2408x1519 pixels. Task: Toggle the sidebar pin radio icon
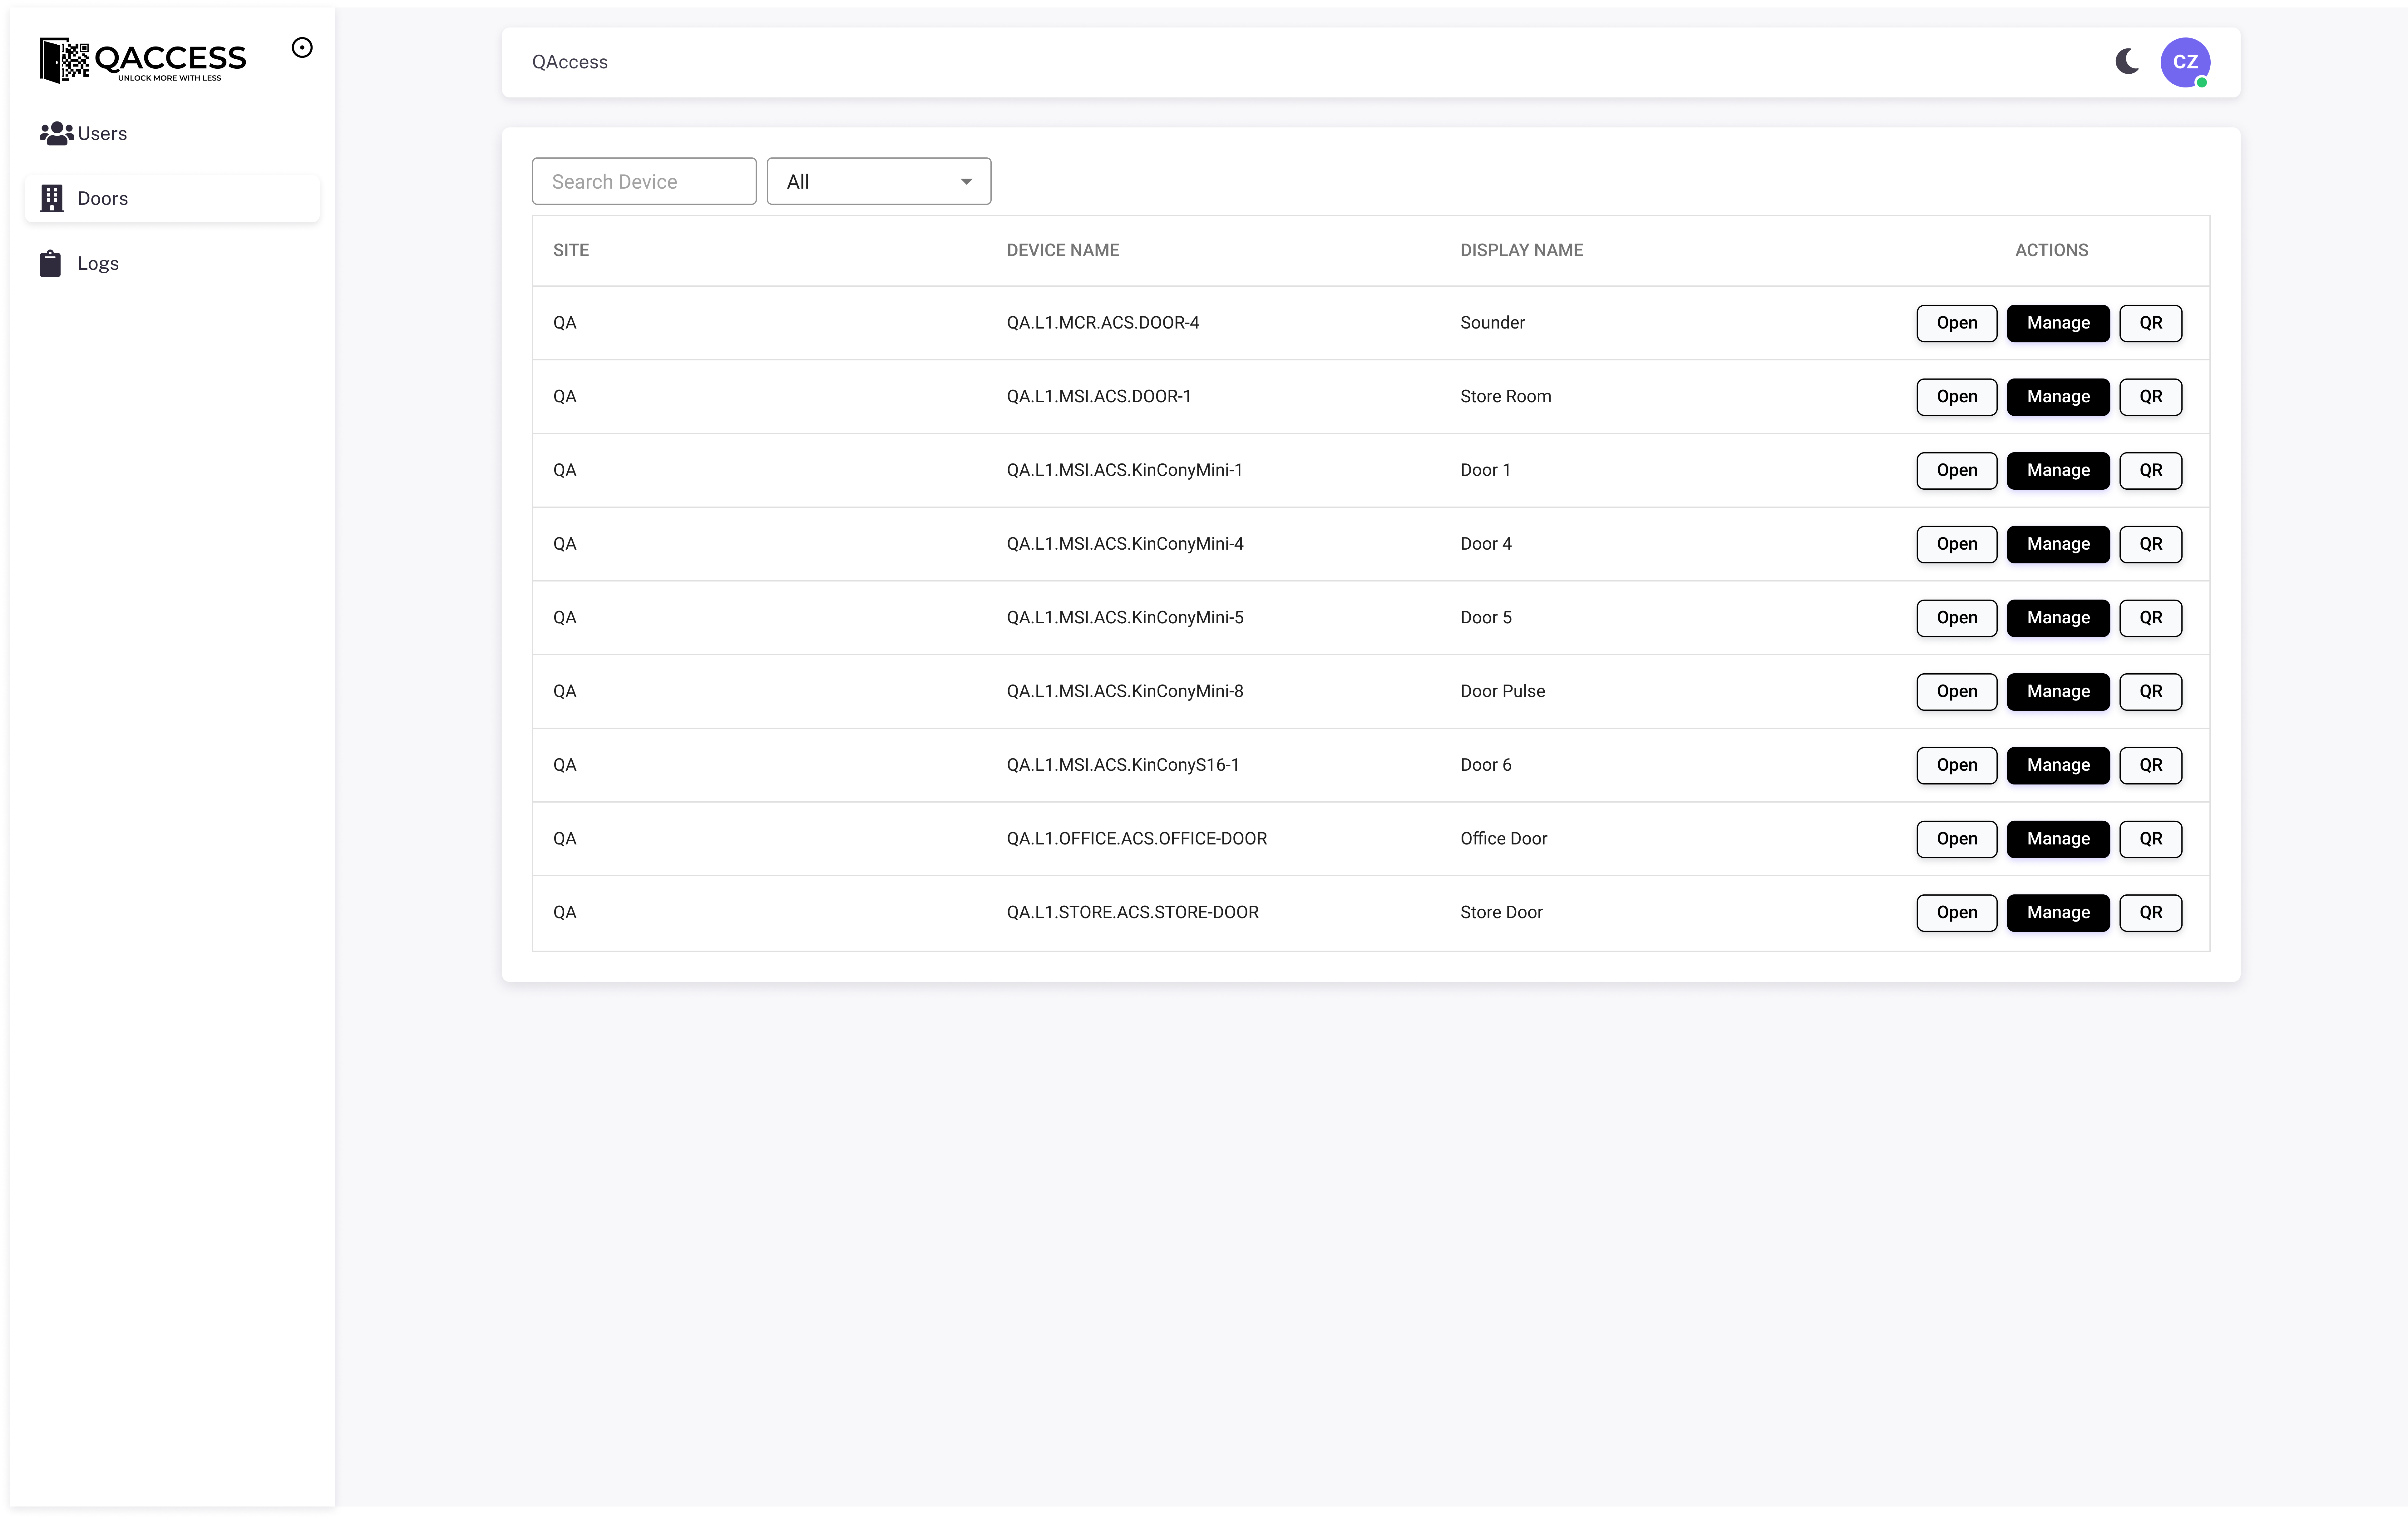pyautogui.click(x=302, y=48)
